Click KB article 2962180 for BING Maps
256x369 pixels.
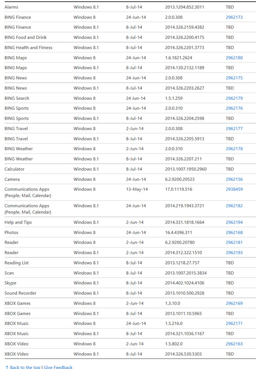[x=234, y=58]
